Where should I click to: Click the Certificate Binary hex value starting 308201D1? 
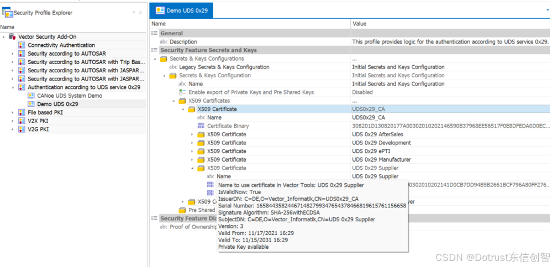451,126
